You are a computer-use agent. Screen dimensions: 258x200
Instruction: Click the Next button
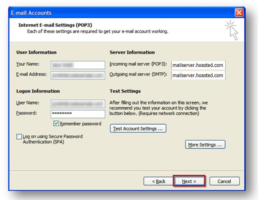coord(189,181)
